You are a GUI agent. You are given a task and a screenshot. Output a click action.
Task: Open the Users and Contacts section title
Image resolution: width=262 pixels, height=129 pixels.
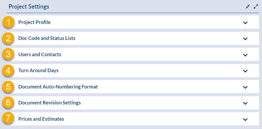pos(40,54)
